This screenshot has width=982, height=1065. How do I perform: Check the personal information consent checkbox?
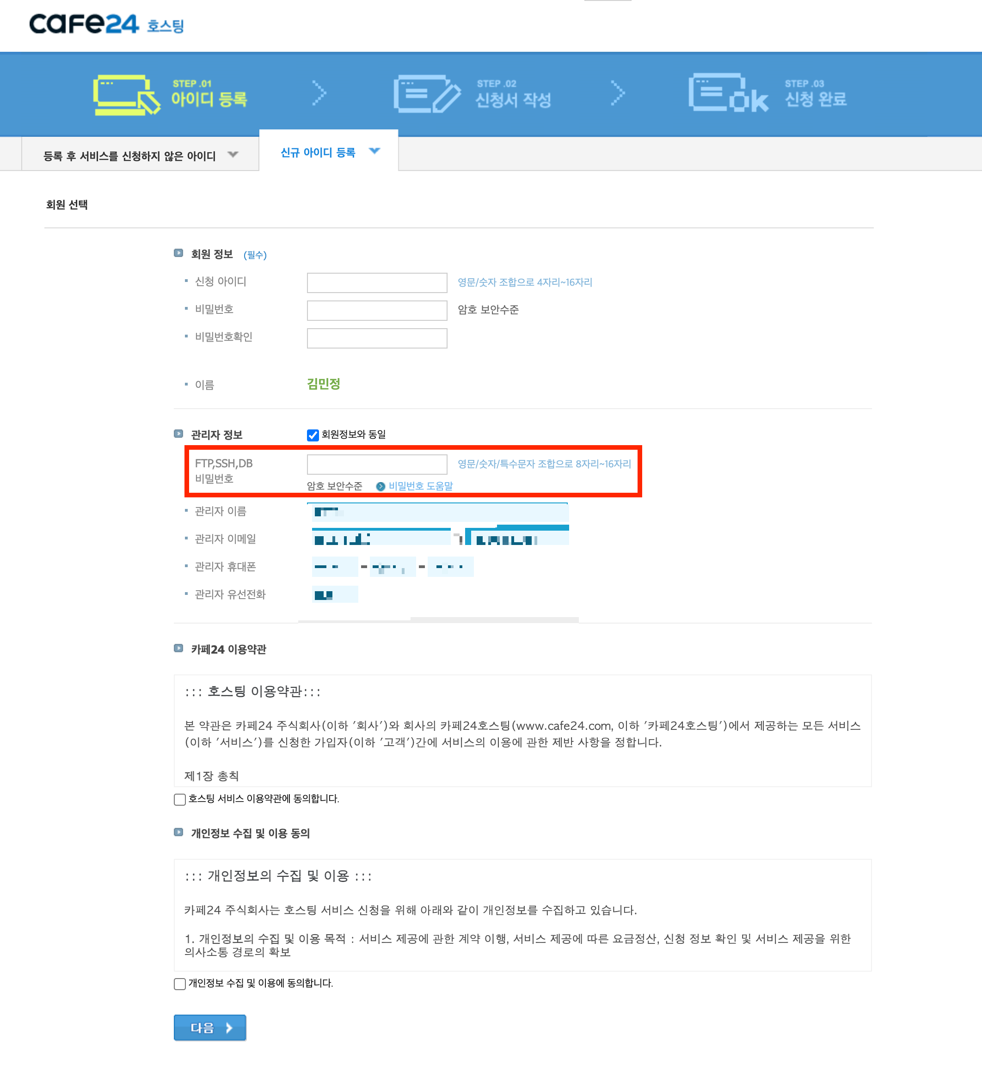(x=180, y=984)
